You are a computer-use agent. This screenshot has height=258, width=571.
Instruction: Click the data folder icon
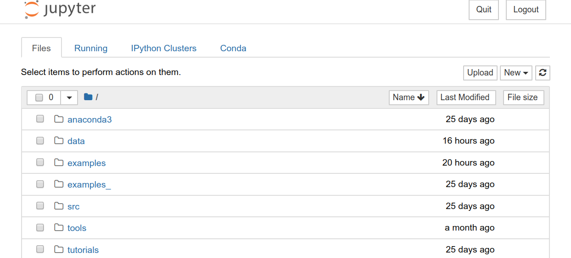click(x=59, y=140)
